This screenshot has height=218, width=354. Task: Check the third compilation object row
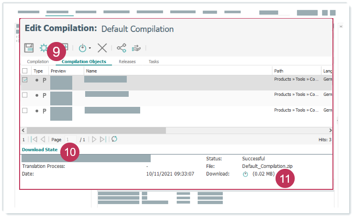[x=25, y=111]
